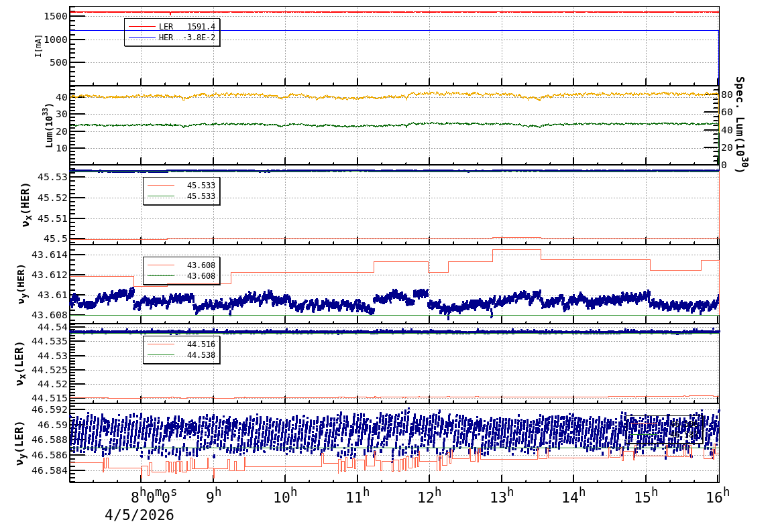Click red 43.608 legend entry in νy(HER) panel
The width and height of the screenshot is (774, 524).
click(181, 265)
